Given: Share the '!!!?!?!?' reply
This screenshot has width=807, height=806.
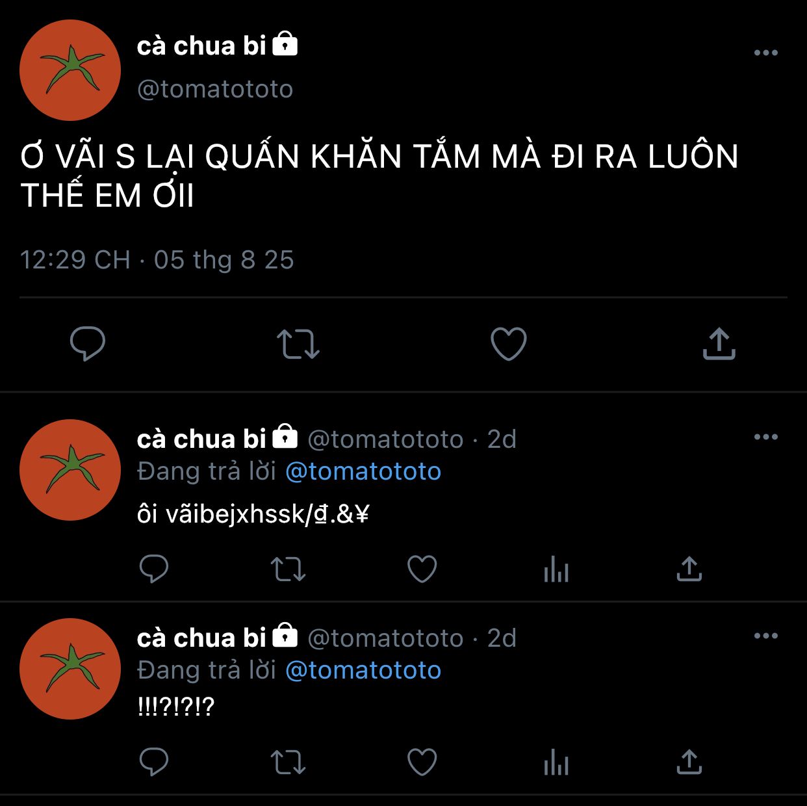Looking at the screenshot, I should pos(689,762).
